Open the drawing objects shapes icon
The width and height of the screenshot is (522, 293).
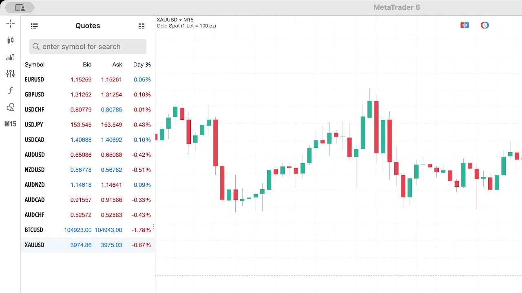[11, 107]
